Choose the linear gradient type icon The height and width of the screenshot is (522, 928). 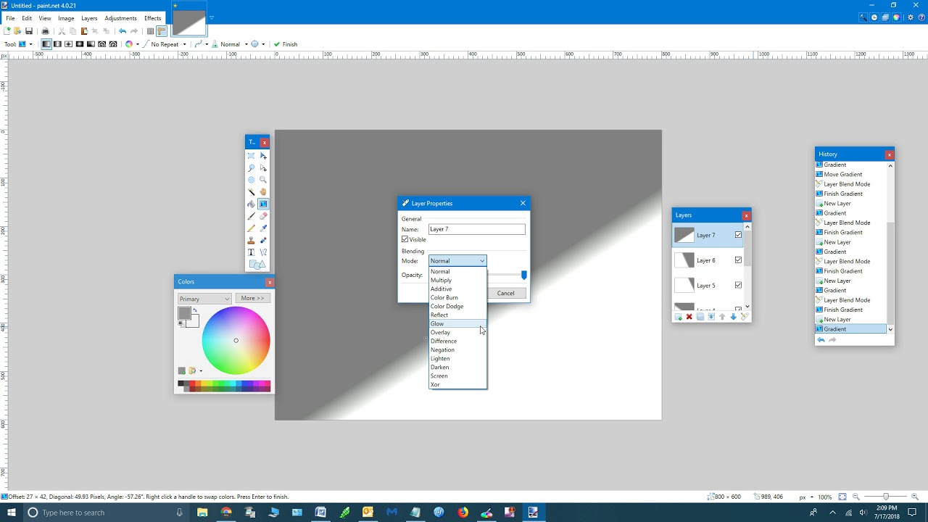(x=46, y=44)
